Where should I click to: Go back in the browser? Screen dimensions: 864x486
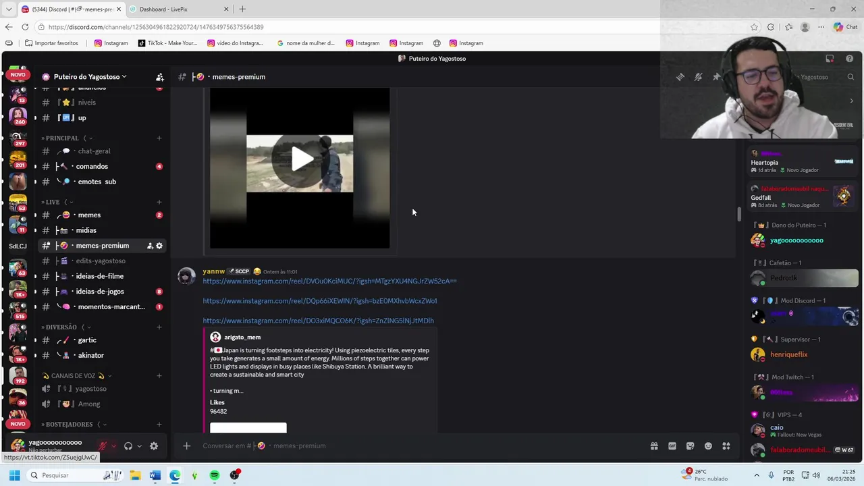pos(8,27)
